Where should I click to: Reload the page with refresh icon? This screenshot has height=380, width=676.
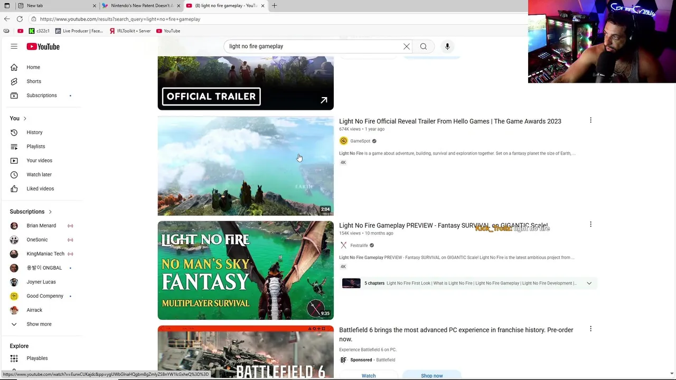[x=20, y=19]
